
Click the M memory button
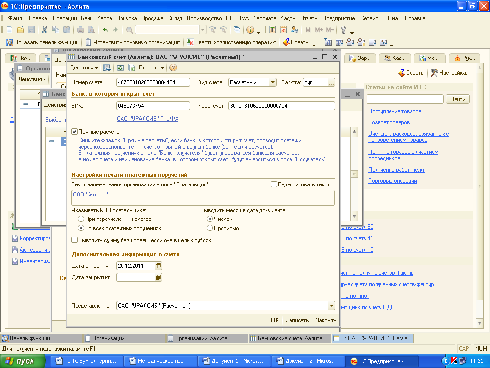308,30
